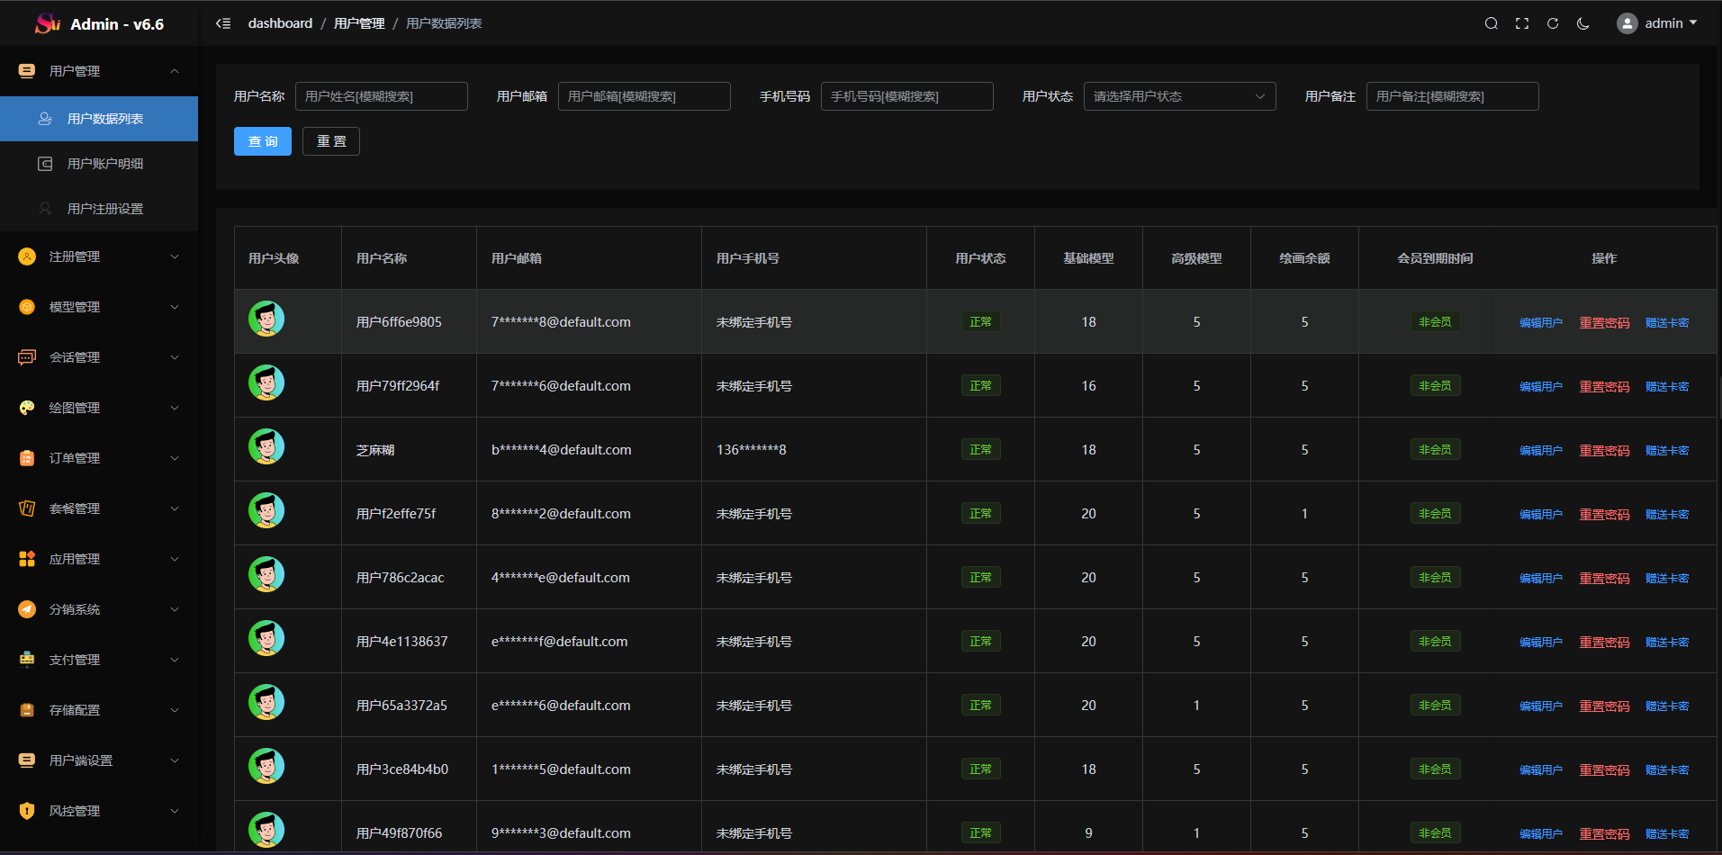Image resolution: width=1722 pixels, height=855 pixels.
Task: Enter fullscreen mode via the header icon
Action: (1522, 23)
